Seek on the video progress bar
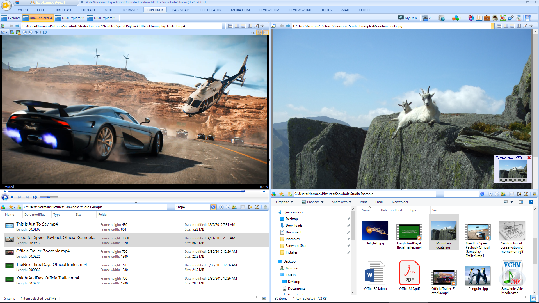Image resolution: width=539 pixels, height=303 pixels. (x=134, y=191)
